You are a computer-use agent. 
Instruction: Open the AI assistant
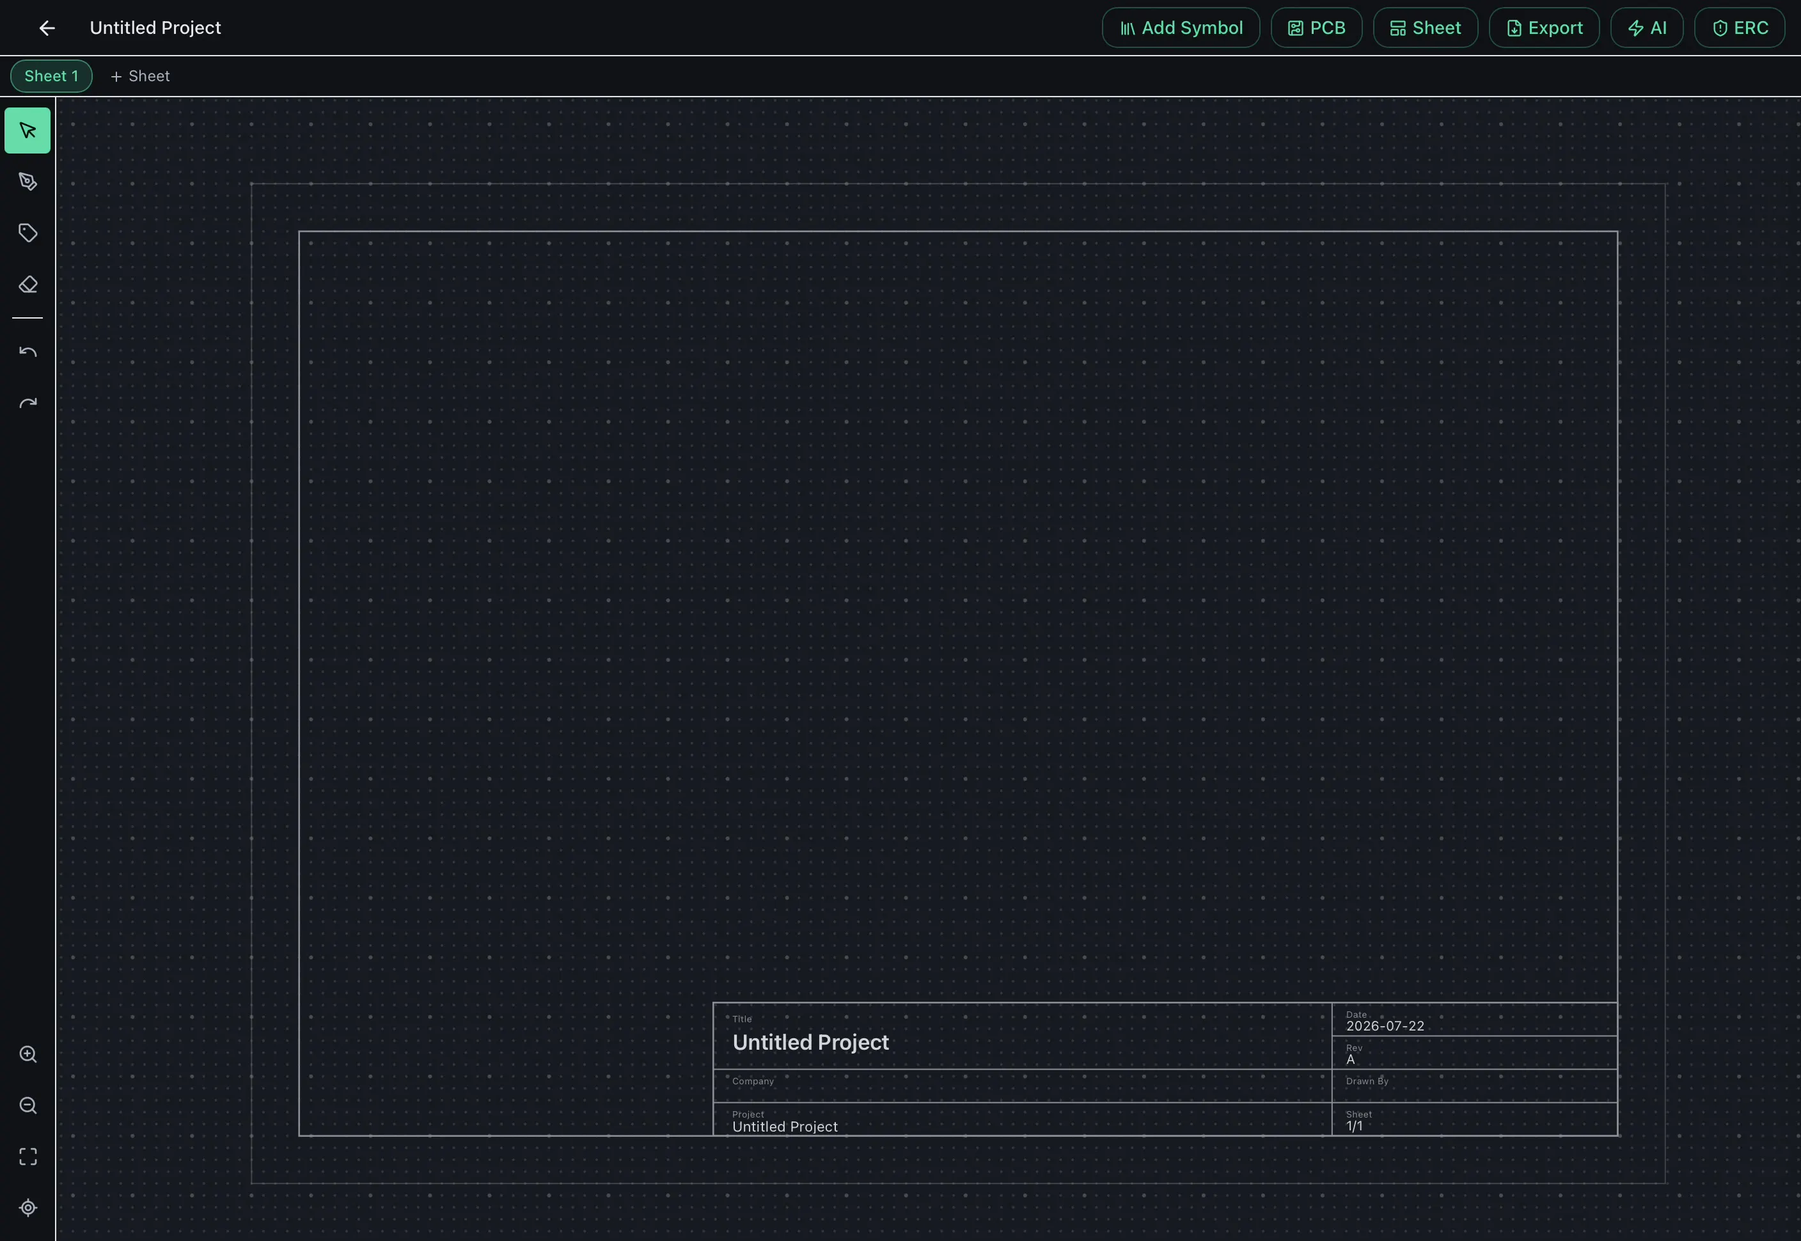click(1646, 28)
